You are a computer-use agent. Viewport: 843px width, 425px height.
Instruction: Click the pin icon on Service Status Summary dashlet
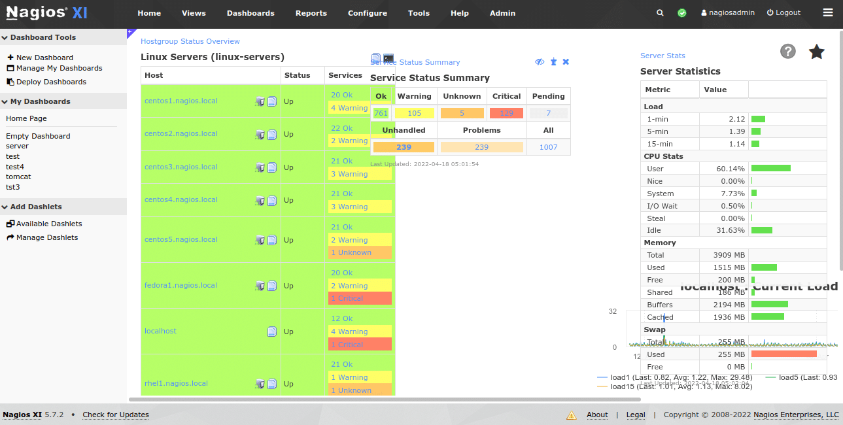coord(553,62)
